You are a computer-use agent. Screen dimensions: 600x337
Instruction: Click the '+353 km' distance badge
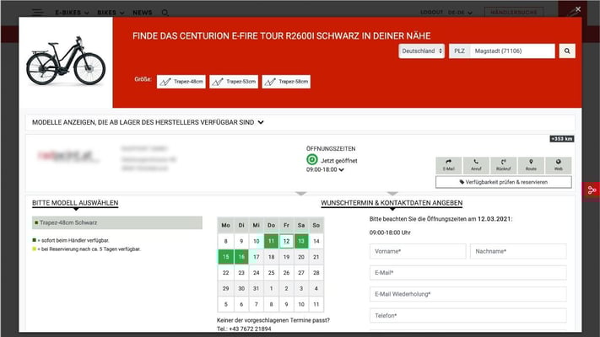tap(562, 139)
